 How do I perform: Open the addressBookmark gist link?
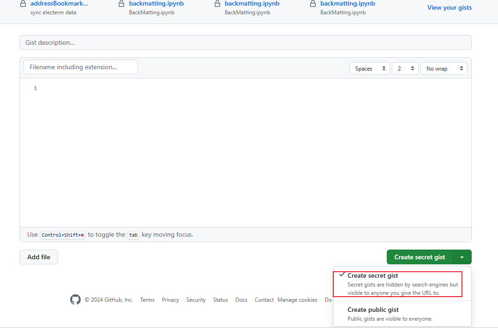click(x=59, y=4)
